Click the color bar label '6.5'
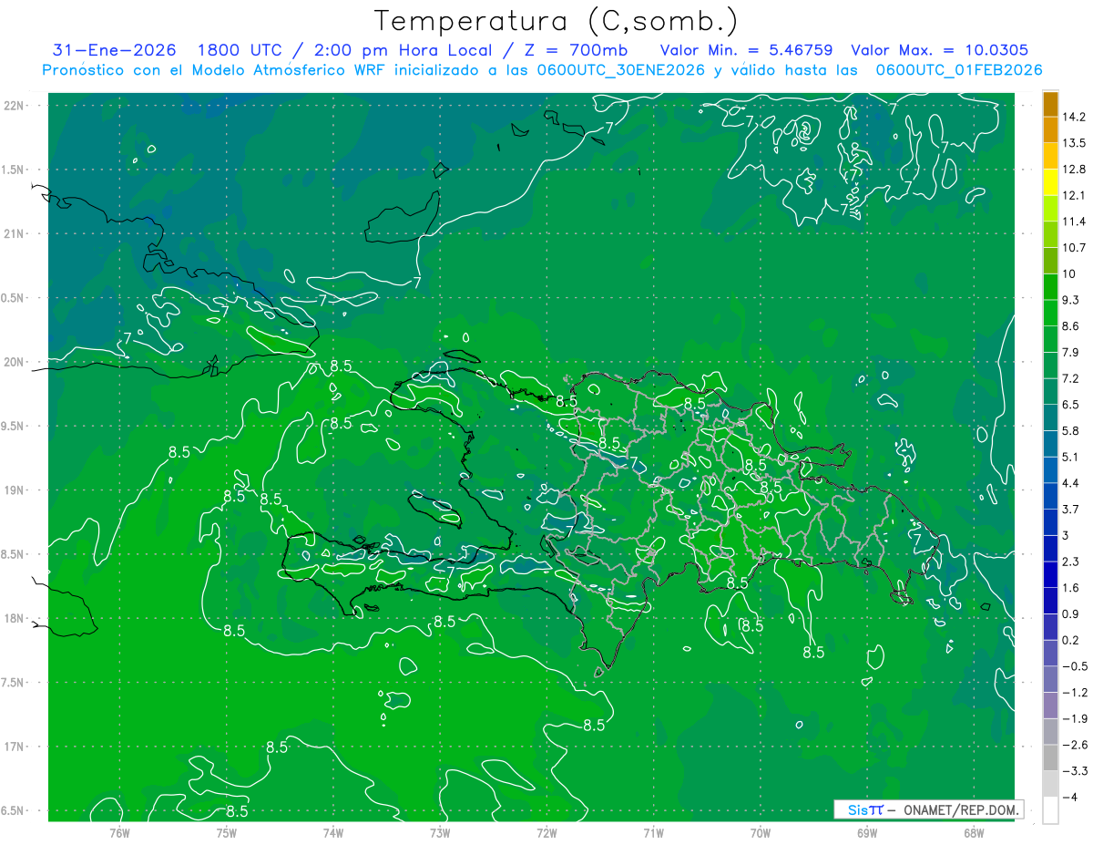 [1071, 404]
